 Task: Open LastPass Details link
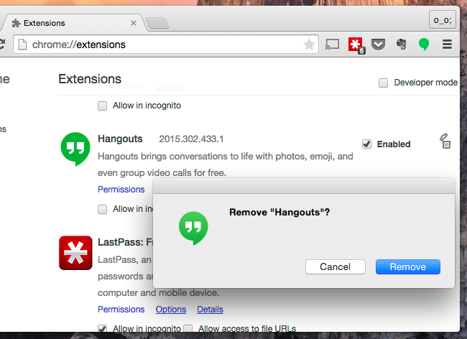[210, 310]
